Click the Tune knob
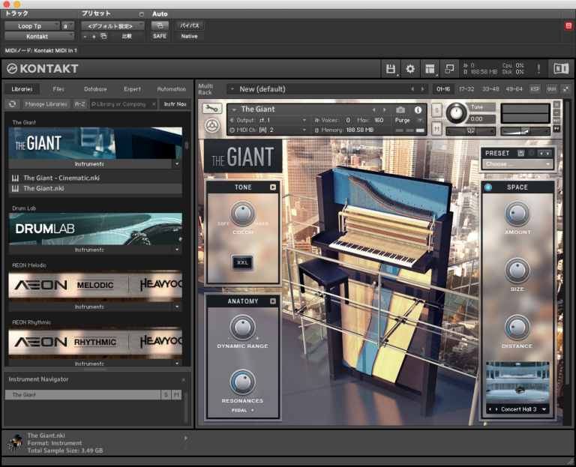 click(x=456, y=113)
